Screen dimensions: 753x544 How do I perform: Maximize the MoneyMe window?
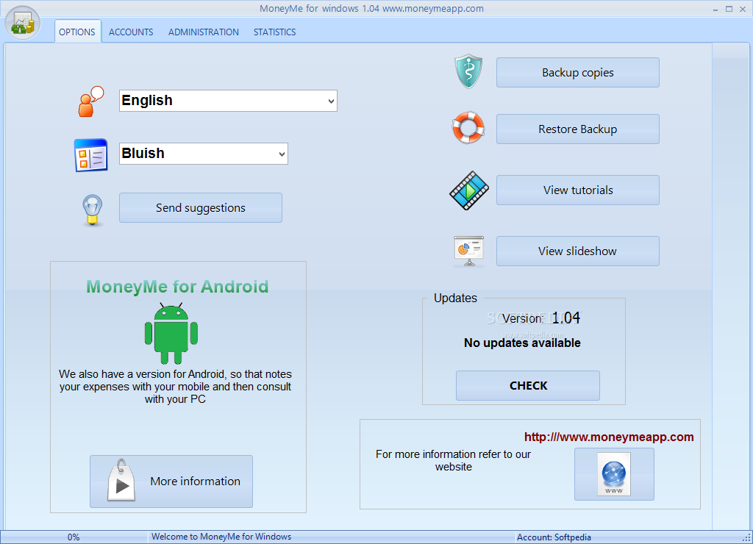(729, 9)
